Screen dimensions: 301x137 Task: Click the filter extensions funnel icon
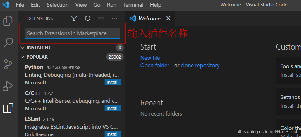[74, 18]
